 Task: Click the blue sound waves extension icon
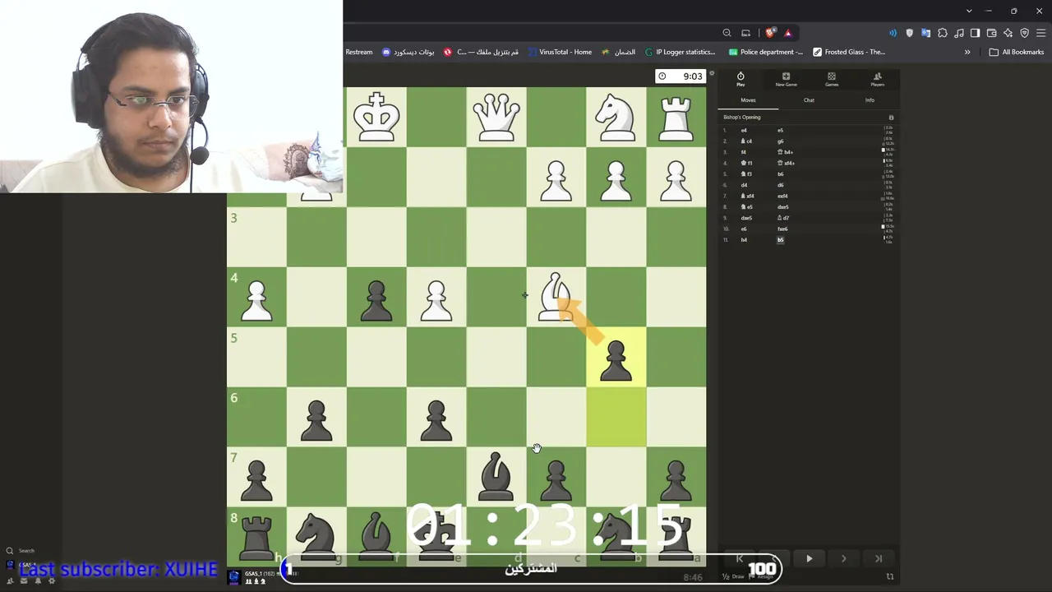click(893, 33)
